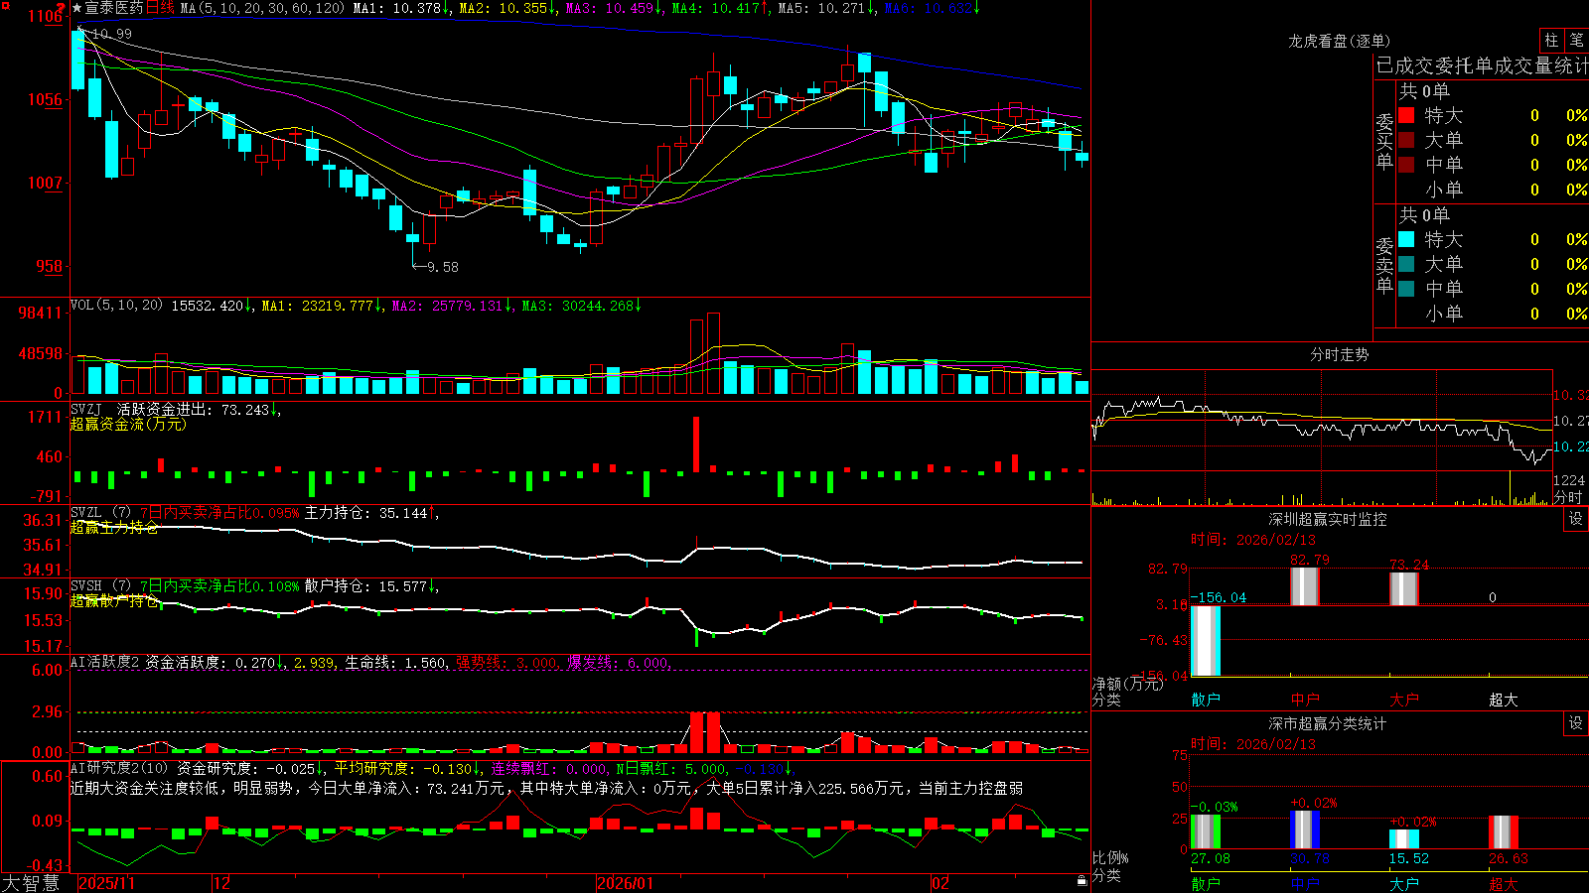Click the 龙虎看盘(逐单) panel title
Viewport: 1589px width, 893px height.
1339,41
